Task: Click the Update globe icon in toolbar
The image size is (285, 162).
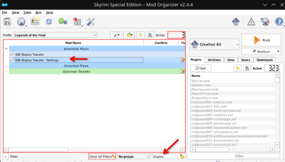Action: point(265,22)
